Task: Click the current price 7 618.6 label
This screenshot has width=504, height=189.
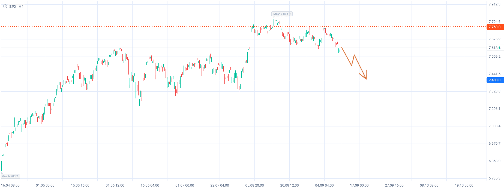Action: coord(495,48)
